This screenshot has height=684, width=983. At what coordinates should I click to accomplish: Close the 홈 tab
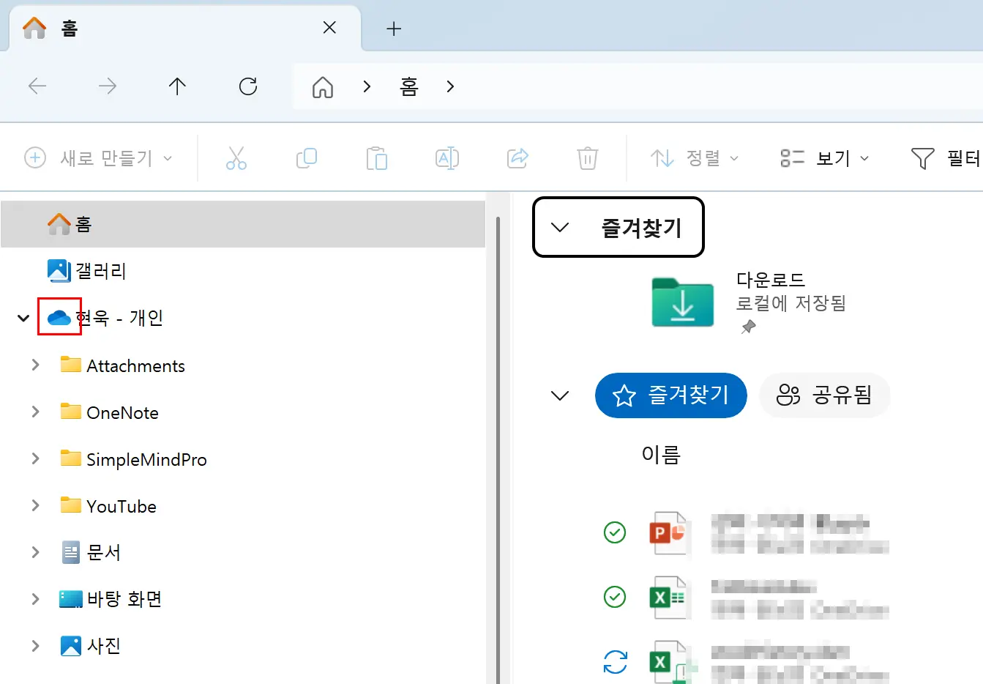pyautogui.click(x=329, y=28)
